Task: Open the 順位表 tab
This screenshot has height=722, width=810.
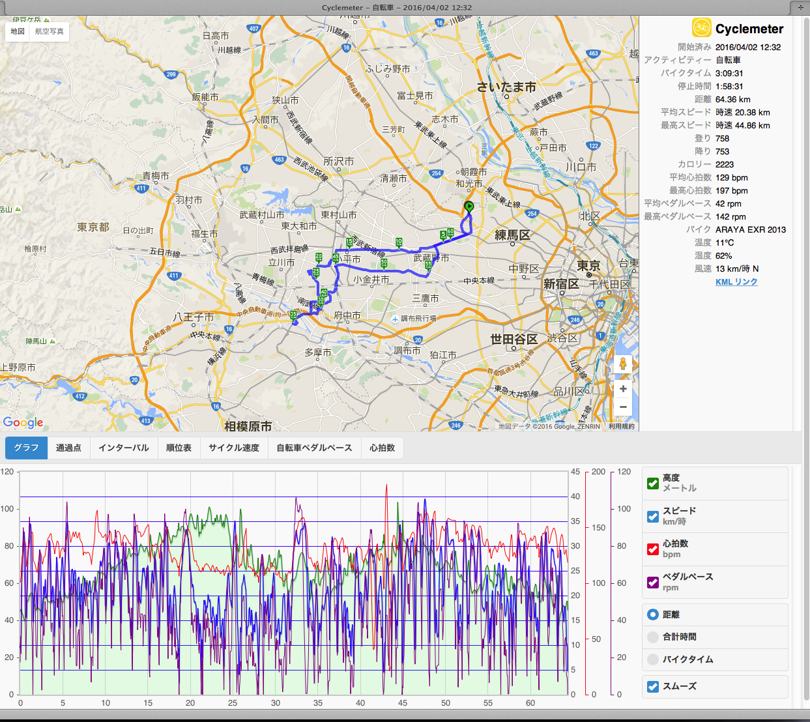Action: pyautogui.click(x=179, y=448)
